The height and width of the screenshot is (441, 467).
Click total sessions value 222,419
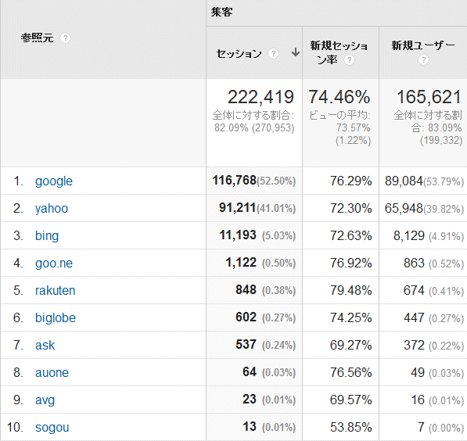[261, 97]
